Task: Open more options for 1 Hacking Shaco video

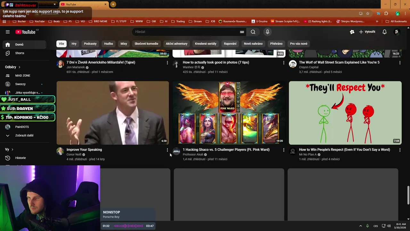Action: tap(283, 150)
